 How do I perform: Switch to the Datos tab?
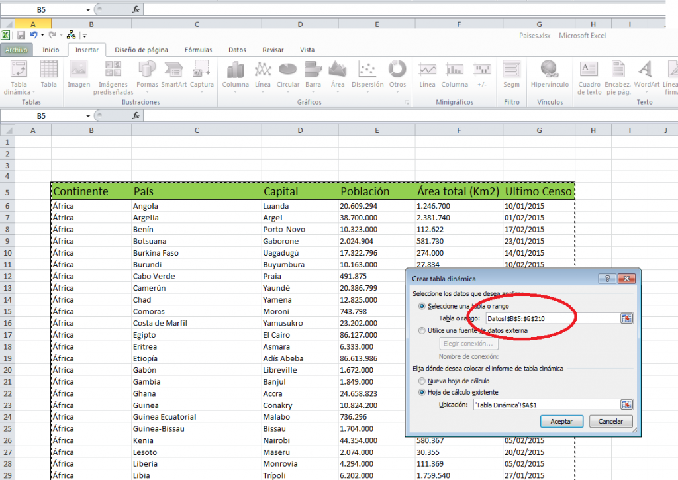[238, 50]
